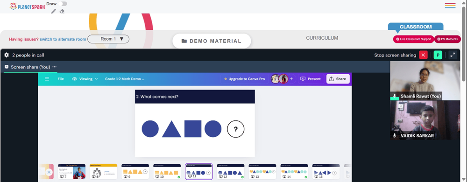Click Shamli Rawat's microphone icon
Viewport: 467px width, 182px height.
(394, 96)
